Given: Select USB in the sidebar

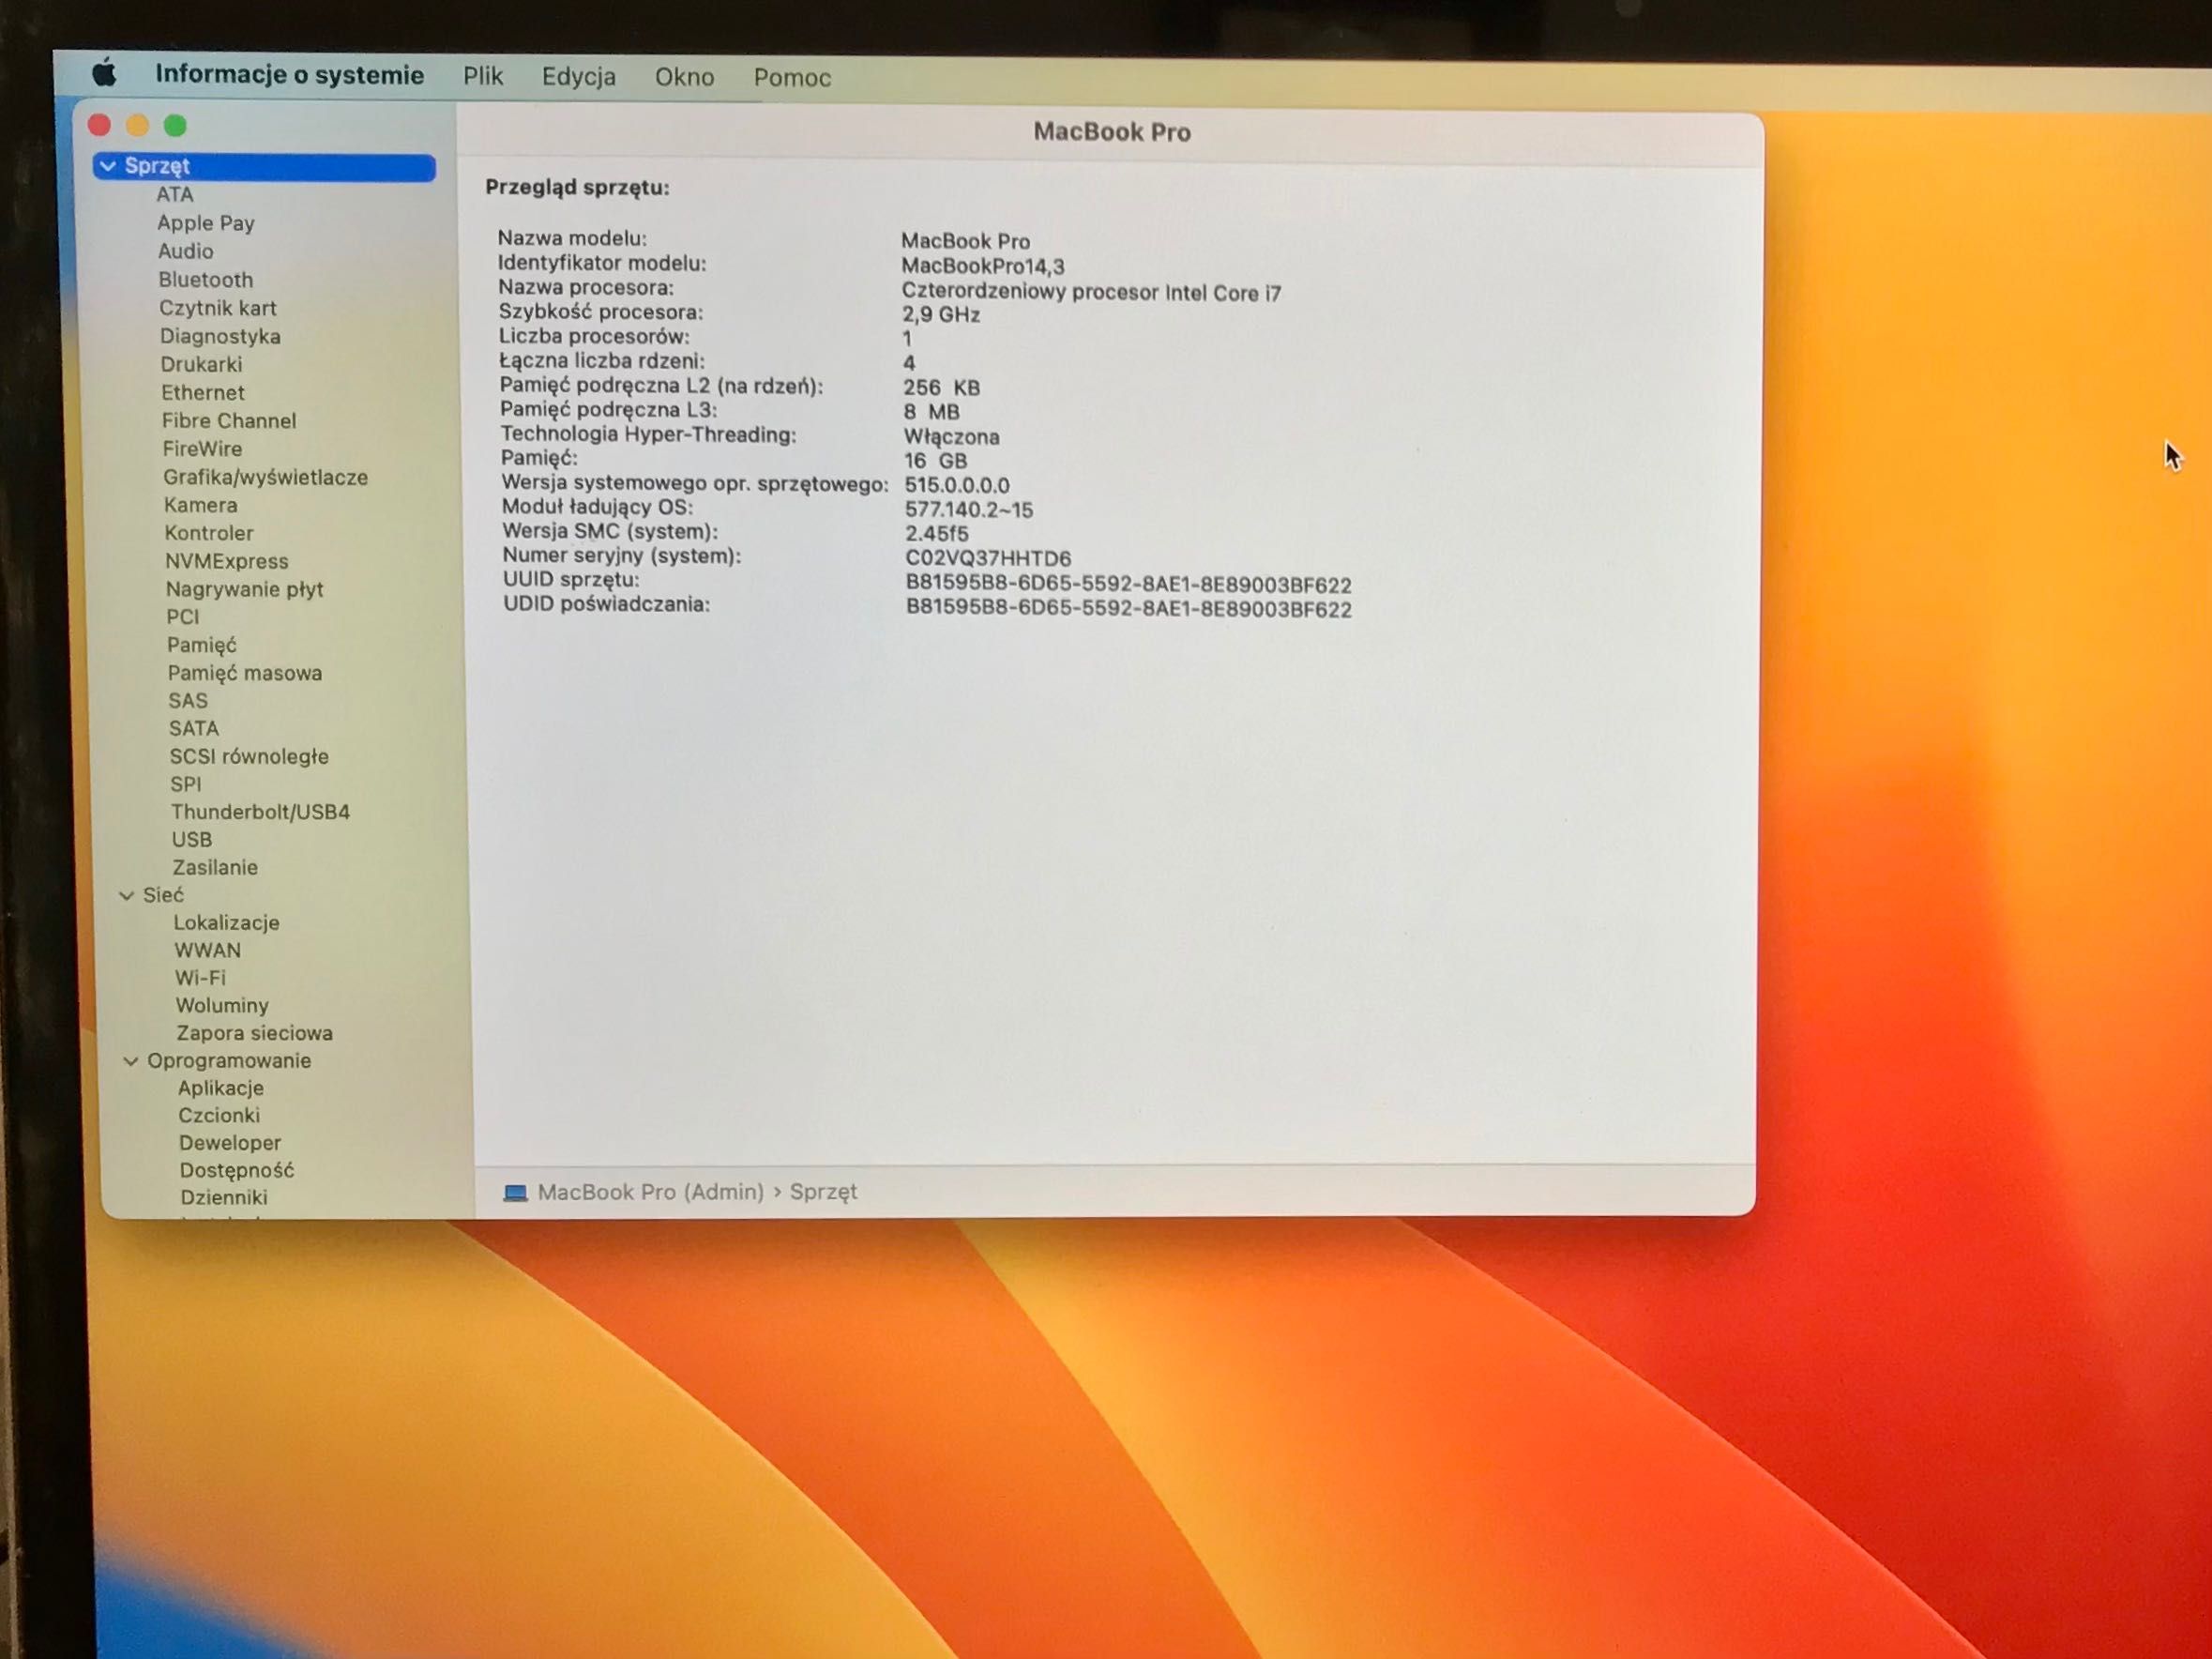Looking at the screenshot, I should 192,840.
